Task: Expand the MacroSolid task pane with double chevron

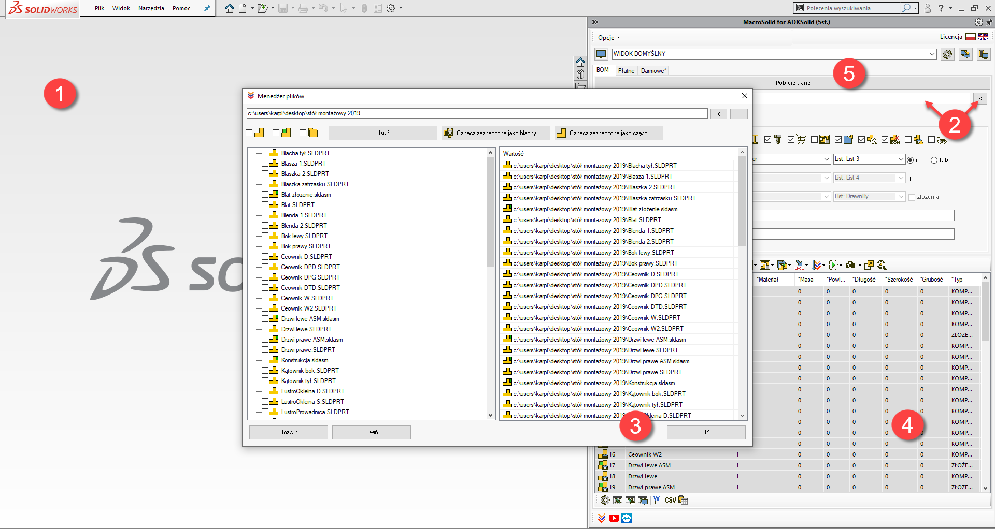Action: pyautogui.click(x=595, y=22)
